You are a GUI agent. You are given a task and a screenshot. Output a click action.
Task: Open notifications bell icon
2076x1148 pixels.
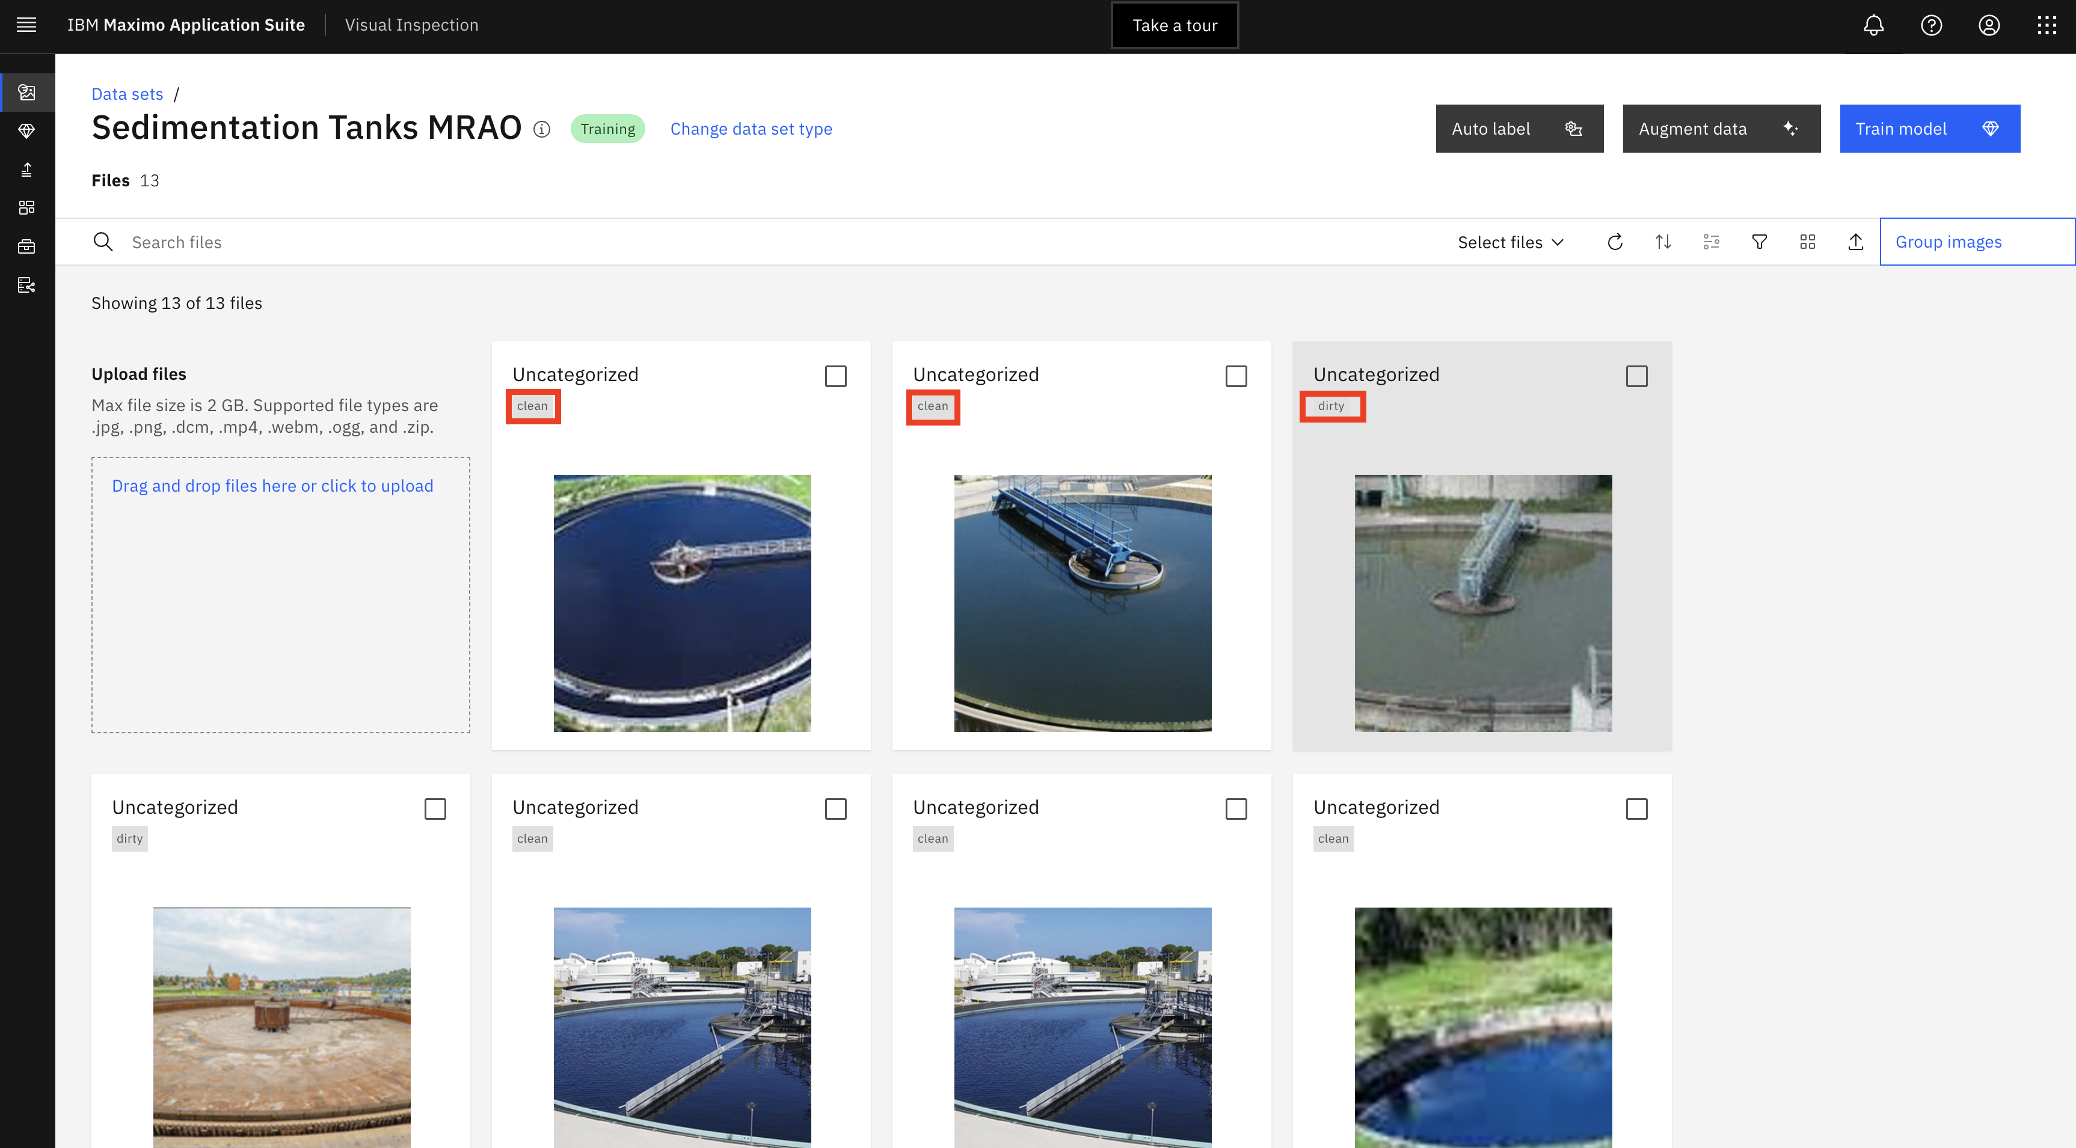[1873, 25]
